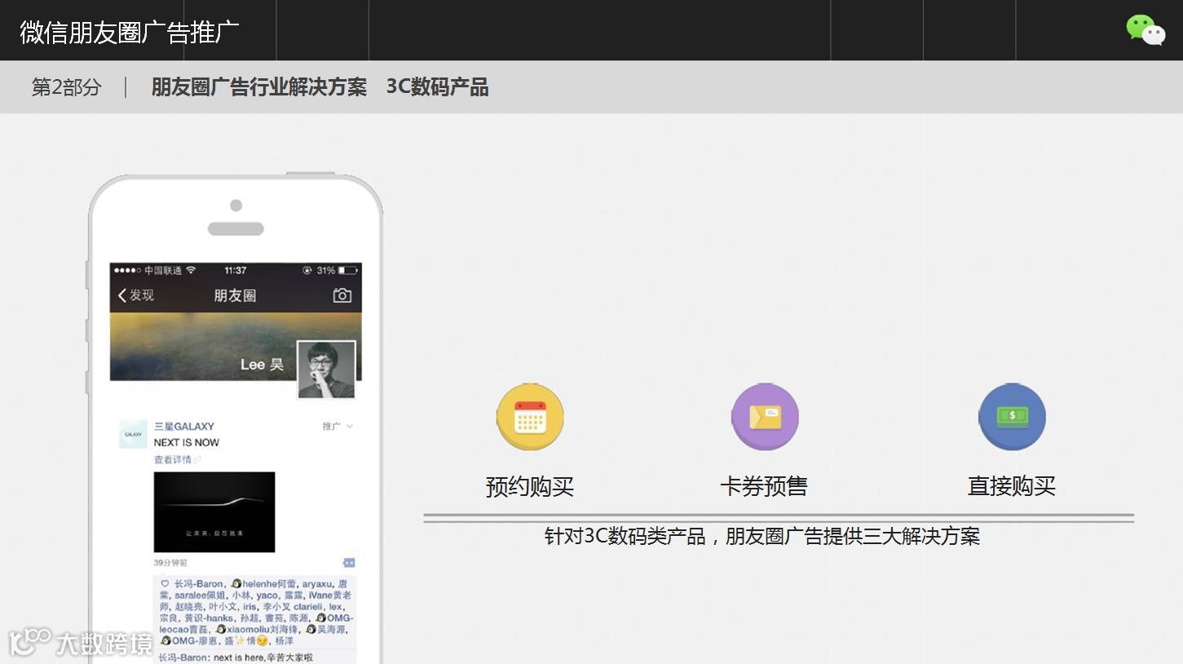Click the 卡券预售 label
This screenshot has height=664, width=1183.
click(764, 487)
